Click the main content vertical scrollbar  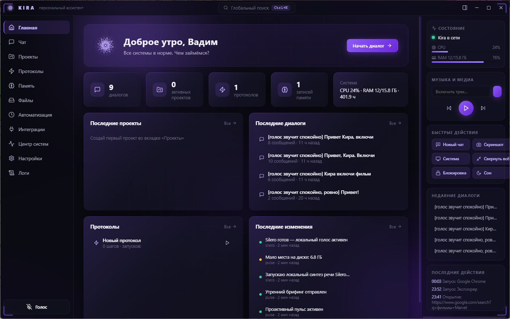pyautogui.click(x=420, y=159)
